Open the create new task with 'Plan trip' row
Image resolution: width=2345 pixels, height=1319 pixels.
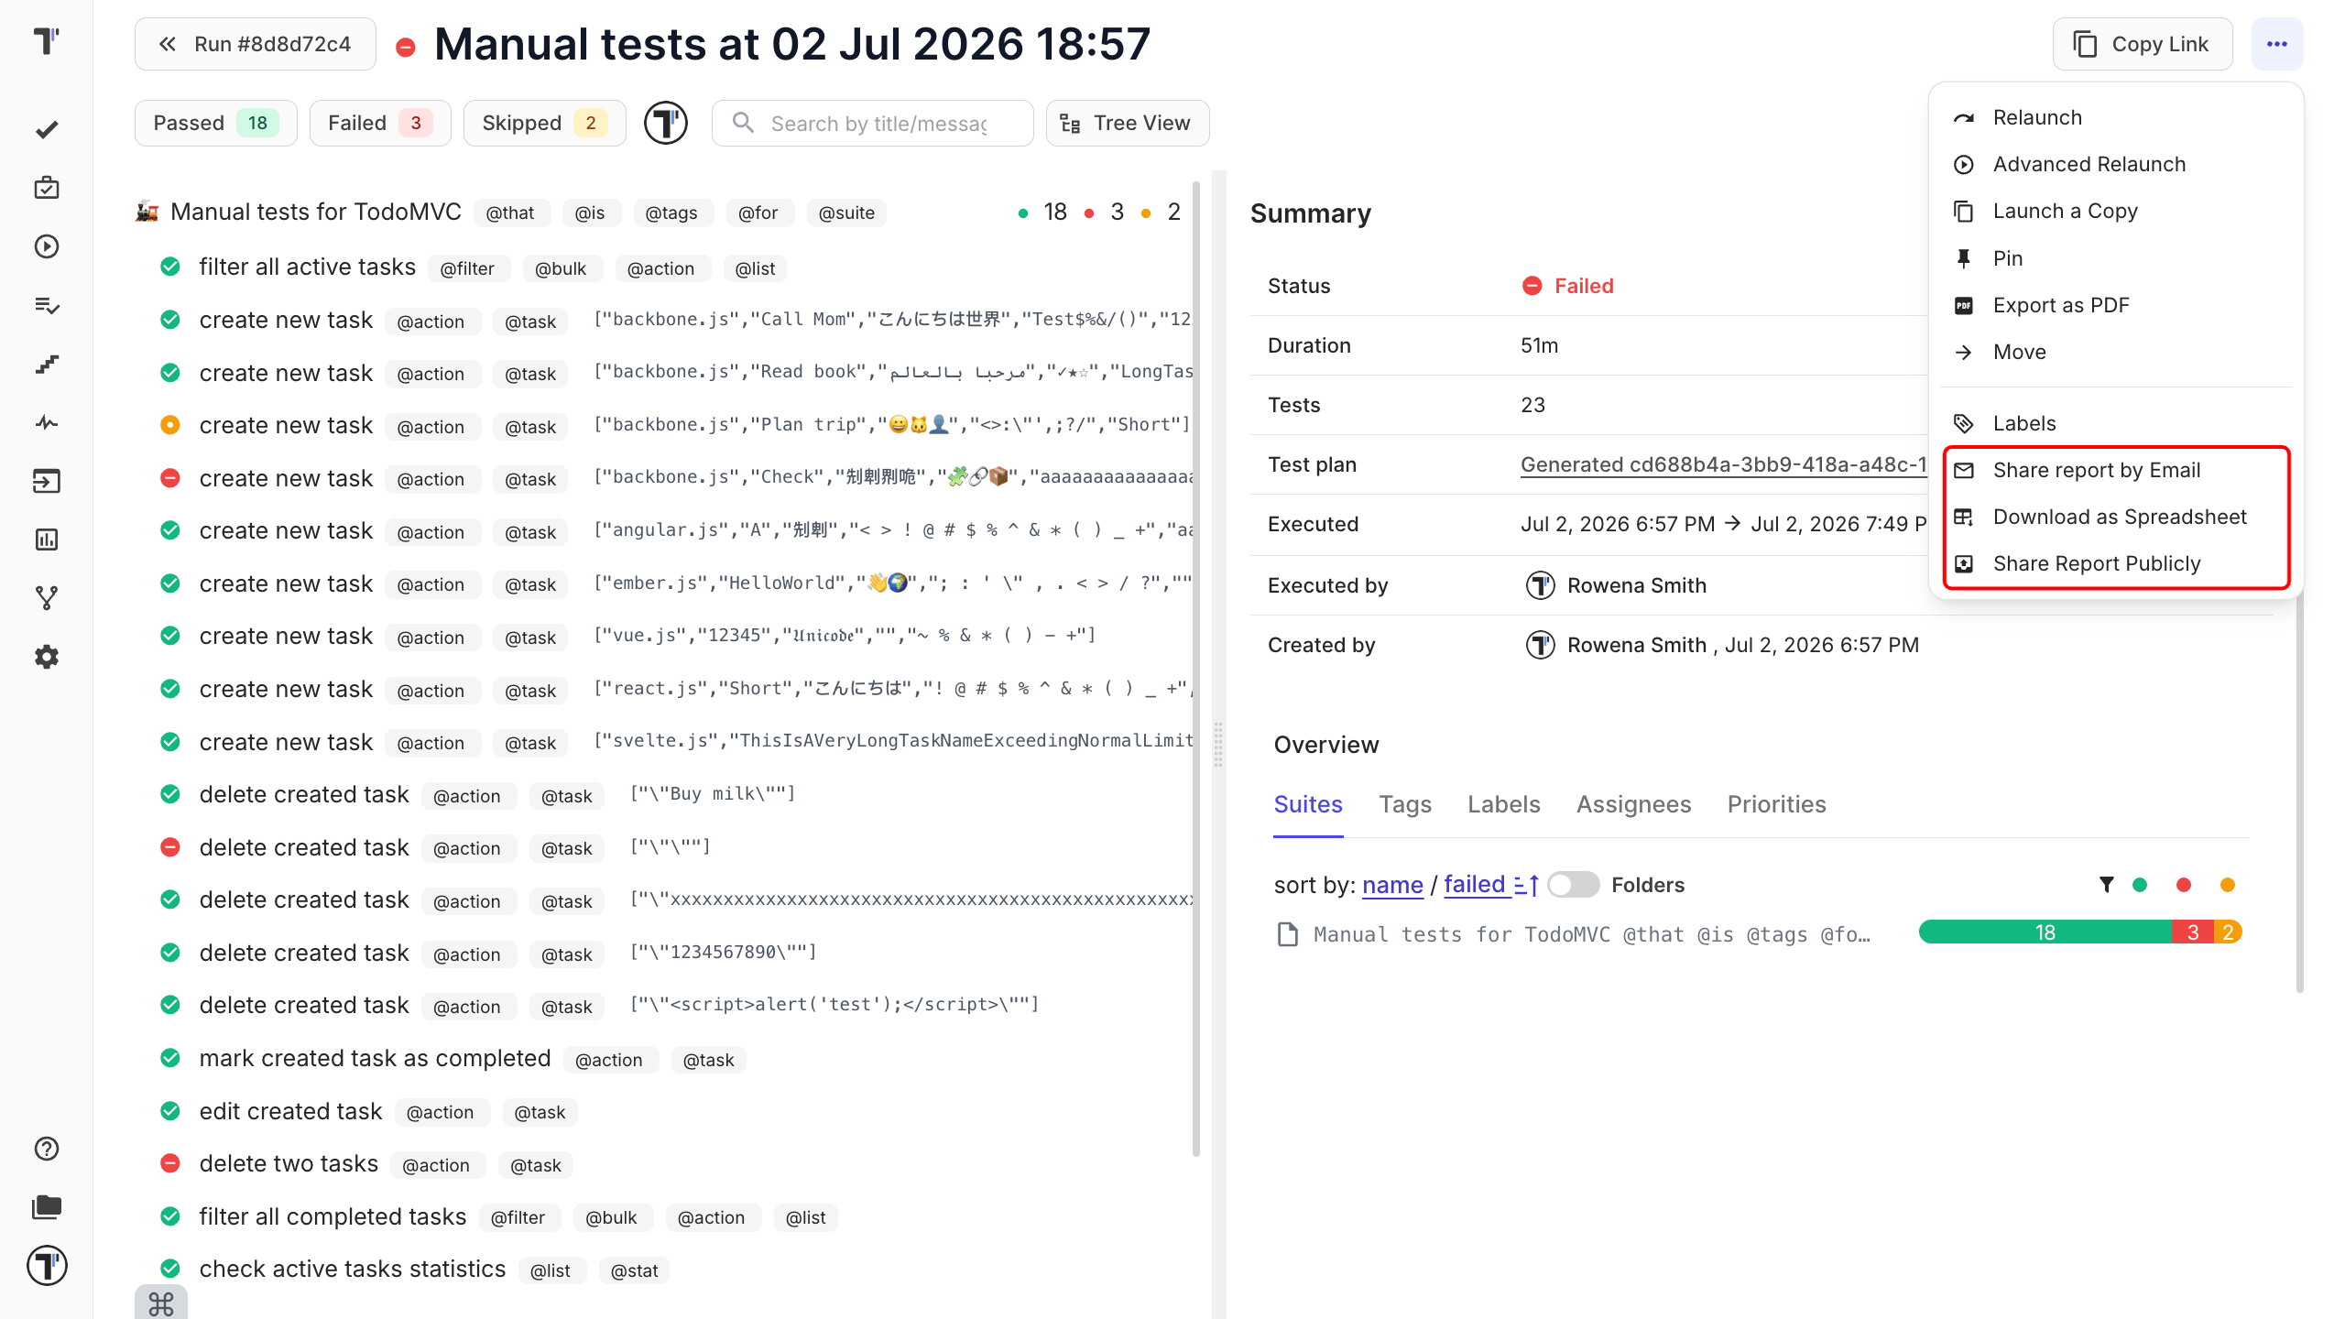(x=674, y=426)
